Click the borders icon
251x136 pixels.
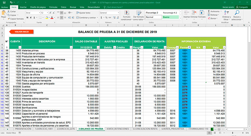[x=40, y=18]
